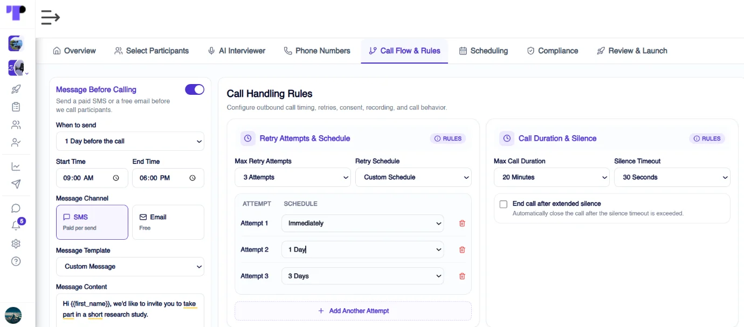Click the ATTEMPT column header

257,204
